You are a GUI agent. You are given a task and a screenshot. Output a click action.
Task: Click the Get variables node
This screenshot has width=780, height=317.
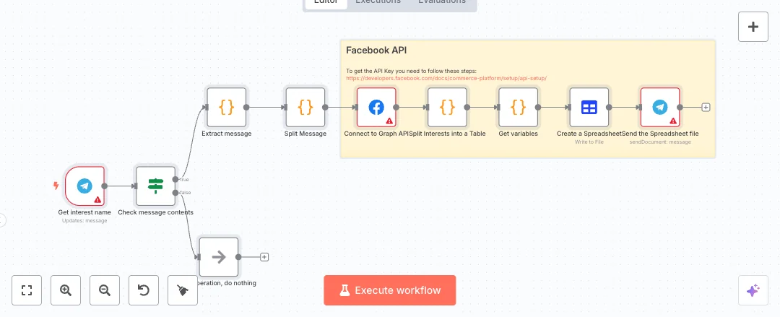(x=518, y=108)
